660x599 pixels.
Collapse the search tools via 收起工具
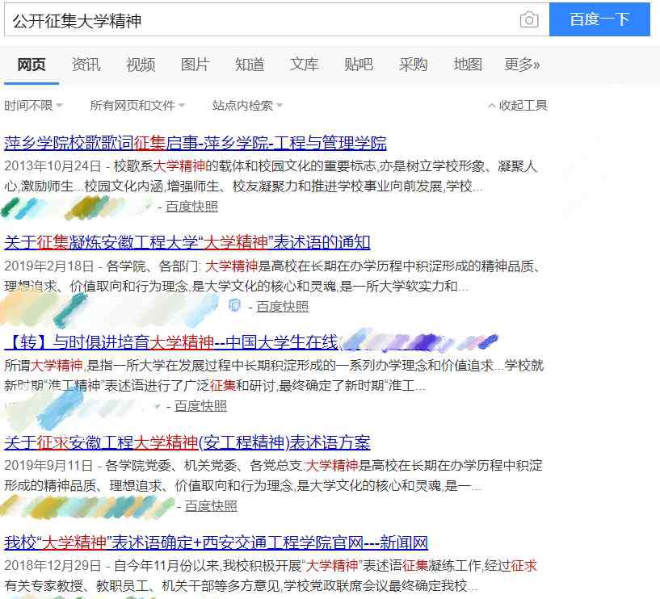point(518,105)
